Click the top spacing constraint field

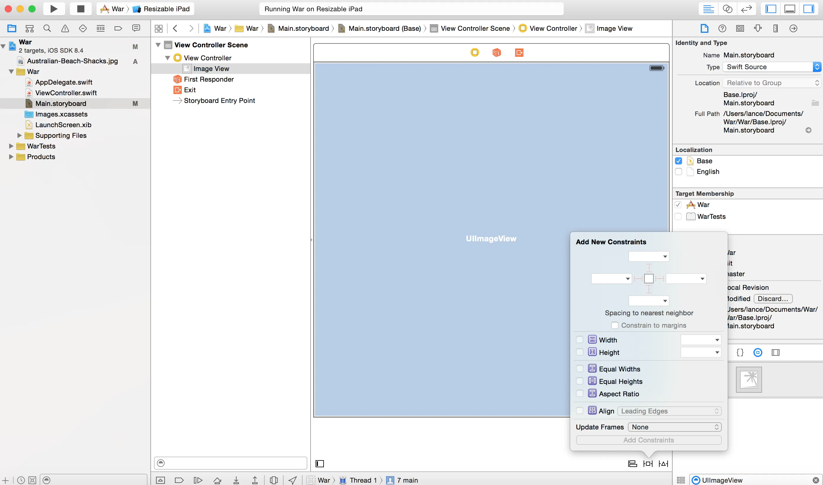645,256
